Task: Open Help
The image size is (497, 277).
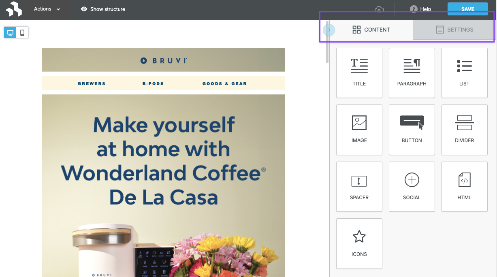Action: pos(420,9)
